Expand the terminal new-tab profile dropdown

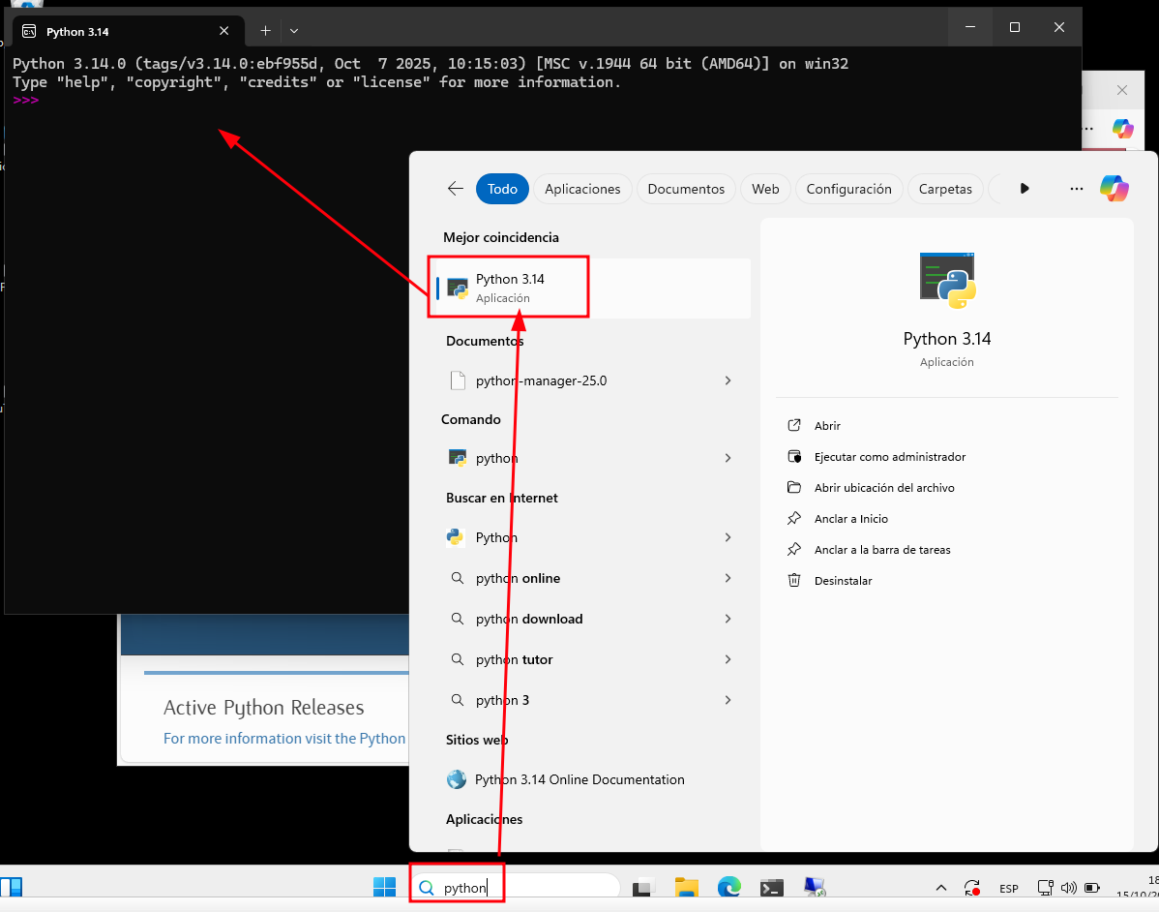click(x=294, y=31)
